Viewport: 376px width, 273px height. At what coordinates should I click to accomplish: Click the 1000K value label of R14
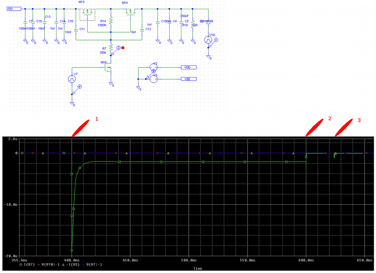pyautogui.click(x=102, y=25)
